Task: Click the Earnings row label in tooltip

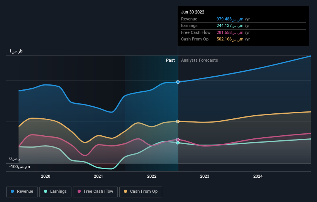Action: pos(189,25)
